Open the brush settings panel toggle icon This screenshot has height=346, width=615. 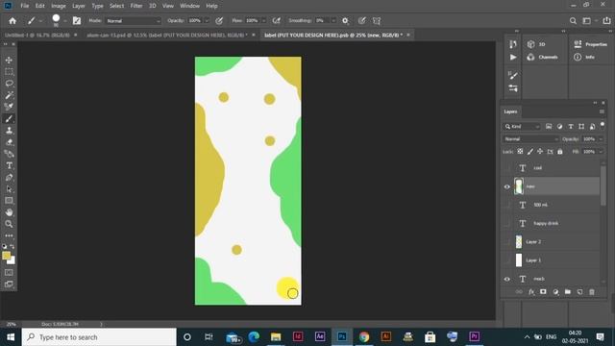pos(77,21)
